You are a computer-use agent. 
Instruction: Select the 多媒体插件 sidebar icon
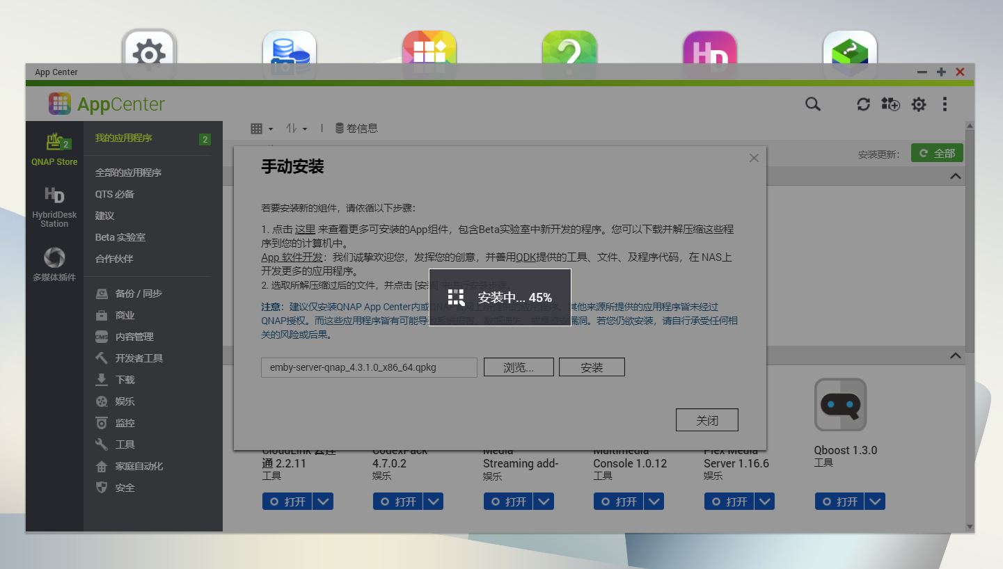click(54, 257)
